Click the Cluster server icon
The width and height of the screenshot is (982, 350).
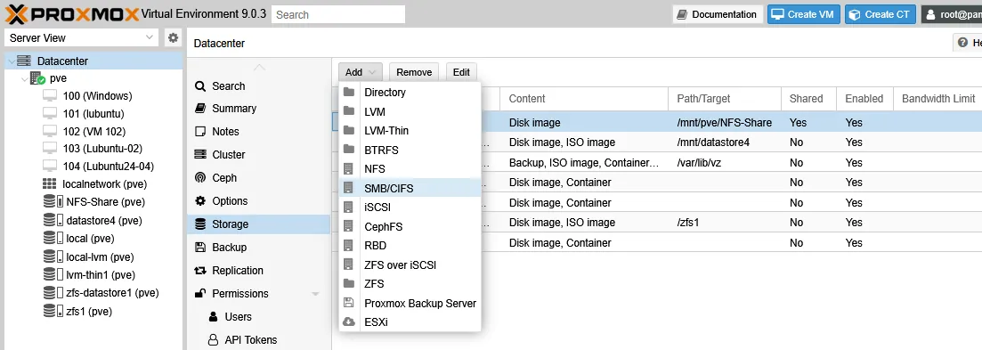pyautogui.click(x=200, y=154)
